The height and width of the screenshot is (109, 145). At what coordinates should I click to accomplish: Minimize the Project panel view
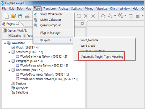(77, 23)
